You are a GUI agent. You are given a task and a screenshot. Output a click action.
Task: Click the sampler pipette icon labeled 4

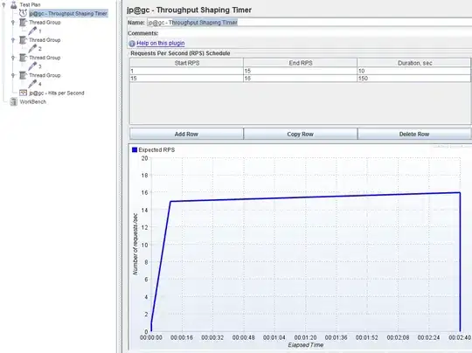coord(32,84)
